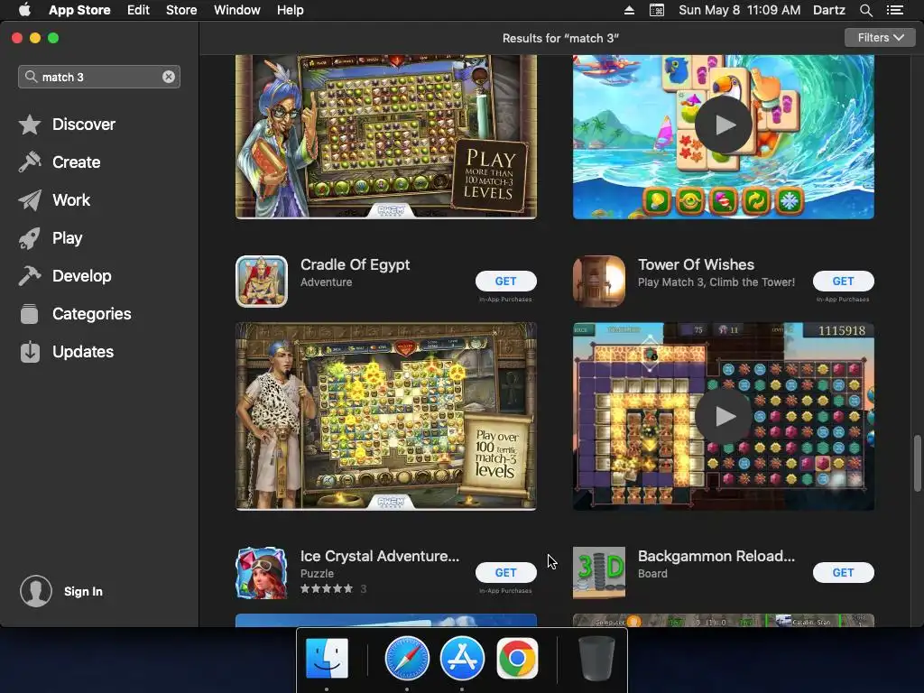Click 'Play Match 3, Climb the Tower!' subtitle

(716, 282)
